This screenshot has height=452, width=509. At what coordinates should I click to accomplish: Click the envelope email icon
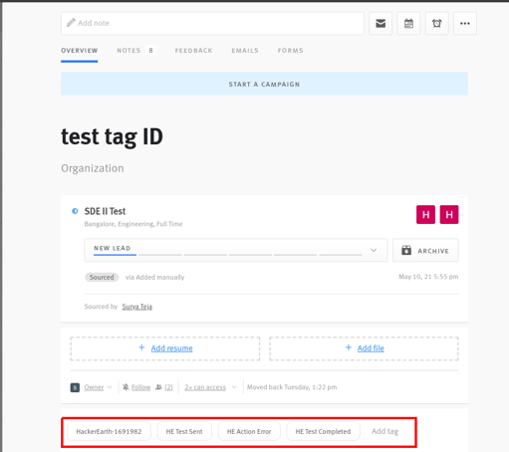point(381,23)
